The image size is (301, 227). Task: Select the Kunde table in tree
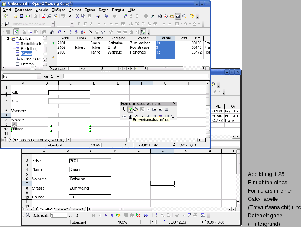pos(27,54)
